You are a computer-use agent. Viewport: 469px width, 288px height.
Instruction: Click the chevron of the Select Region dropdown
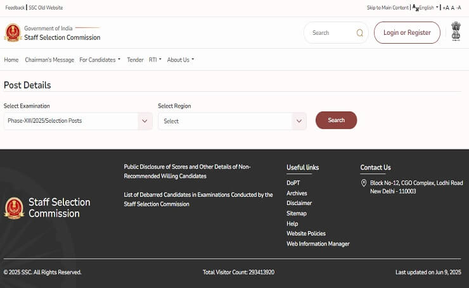coord(299,121)
